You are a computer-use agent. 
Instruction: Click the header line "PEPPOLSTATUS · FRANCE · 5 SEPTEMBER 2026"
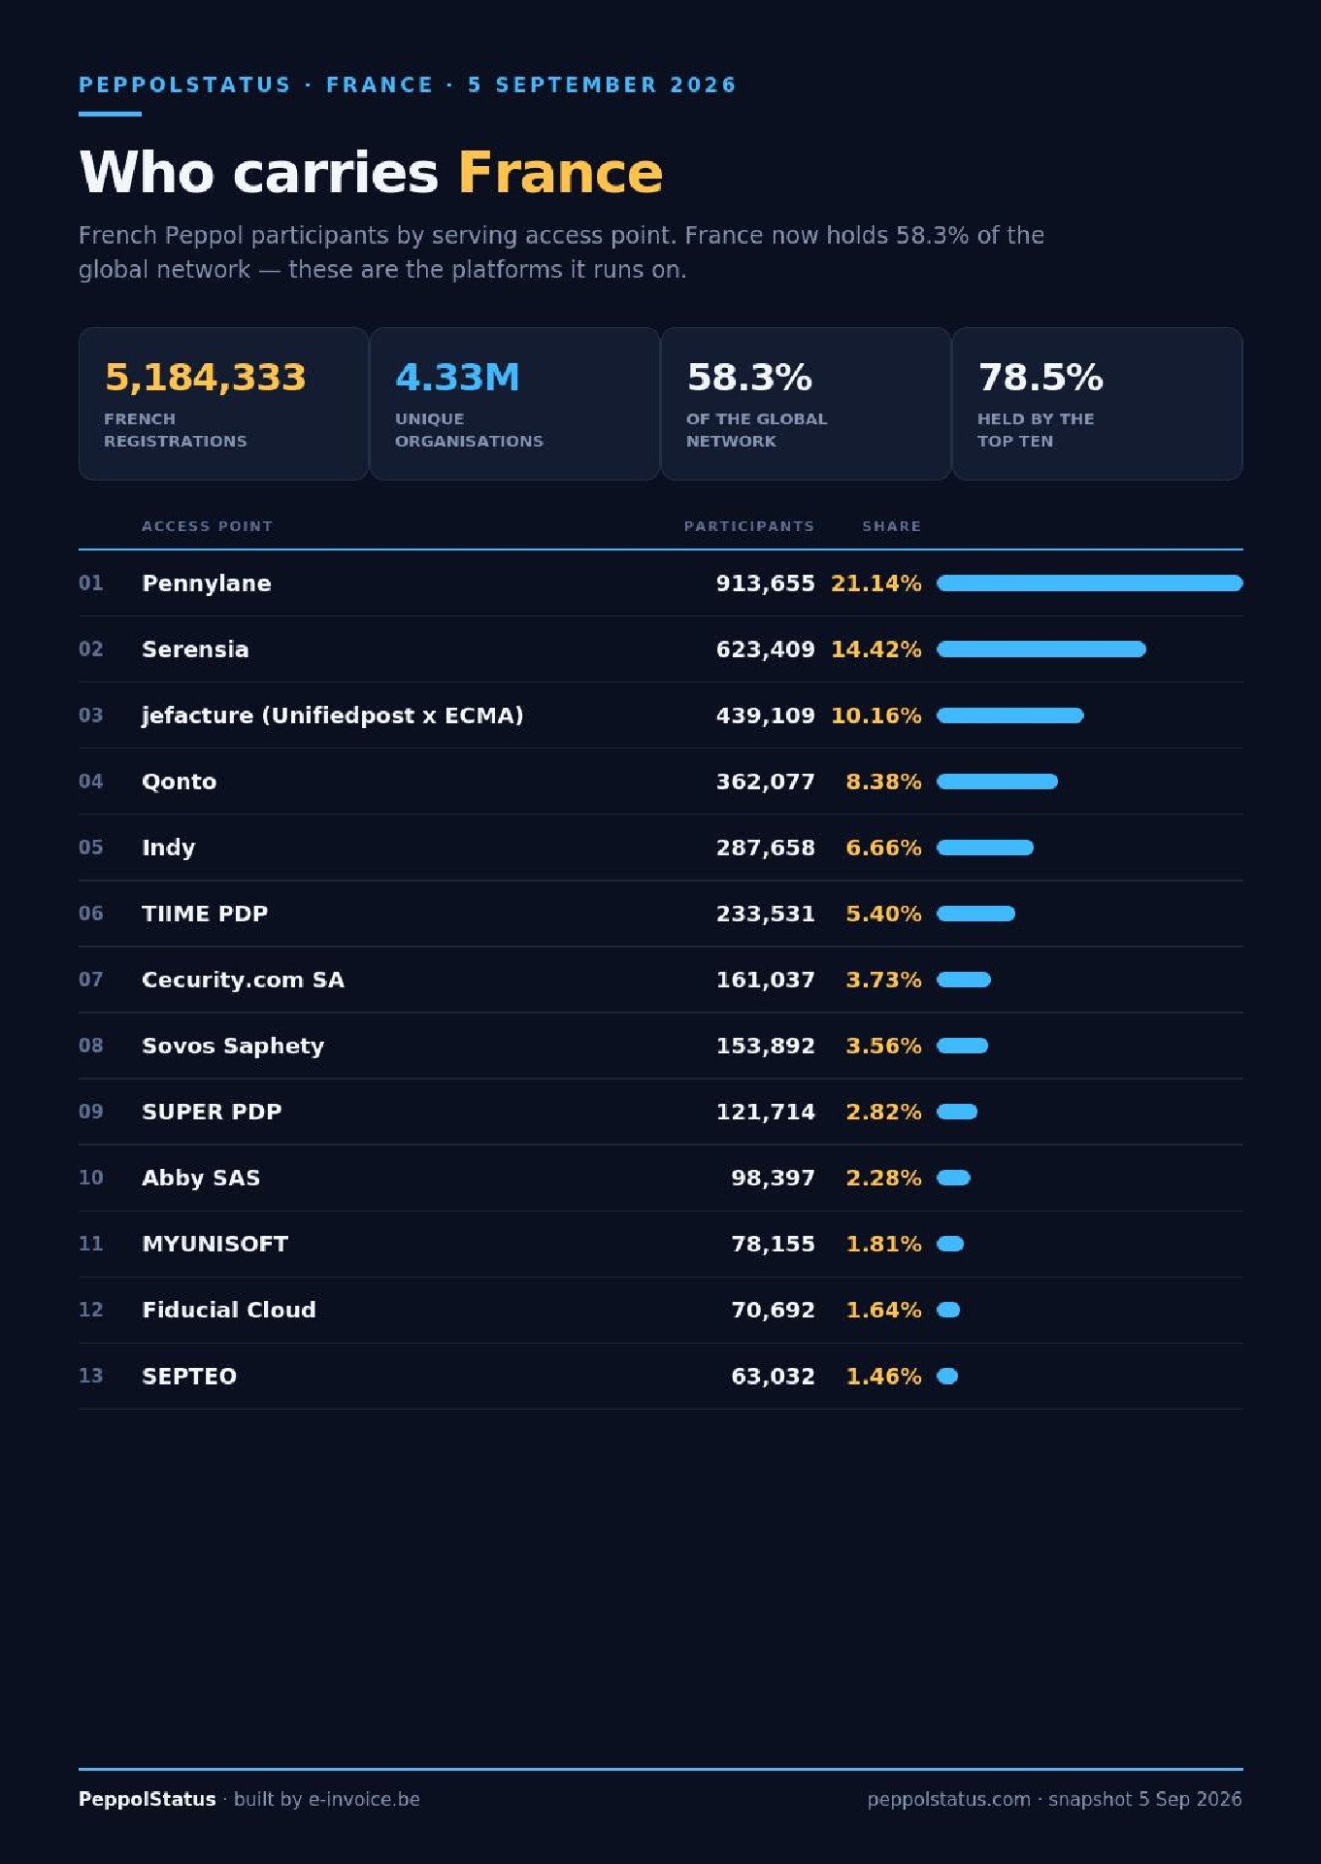tap(408, 85)
